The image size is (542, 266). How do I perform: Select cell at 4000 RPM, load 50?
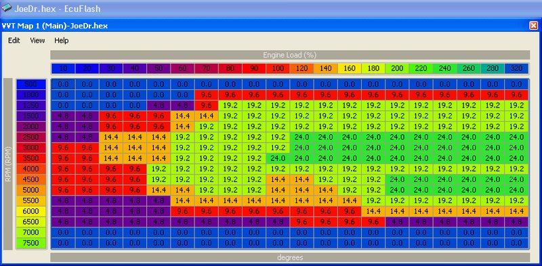[x=159, y=169]
